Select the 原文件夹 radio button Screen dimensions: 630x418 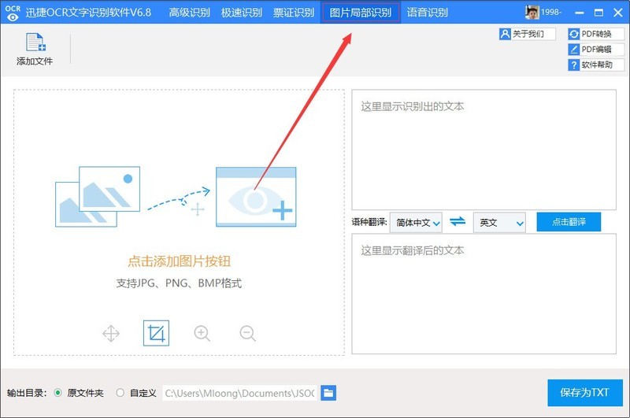click(57, 393)
